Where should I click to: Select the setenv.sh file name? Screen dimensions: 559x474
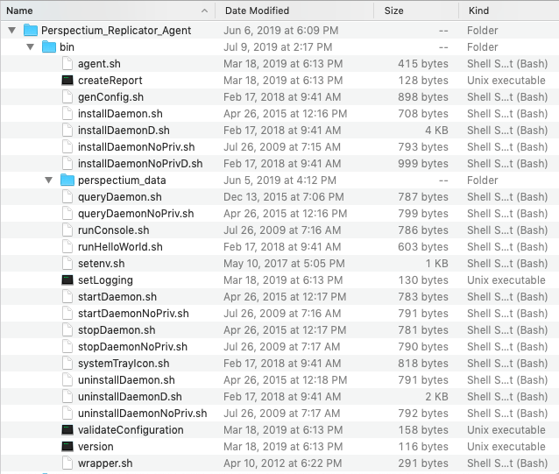tap(102, 264)
